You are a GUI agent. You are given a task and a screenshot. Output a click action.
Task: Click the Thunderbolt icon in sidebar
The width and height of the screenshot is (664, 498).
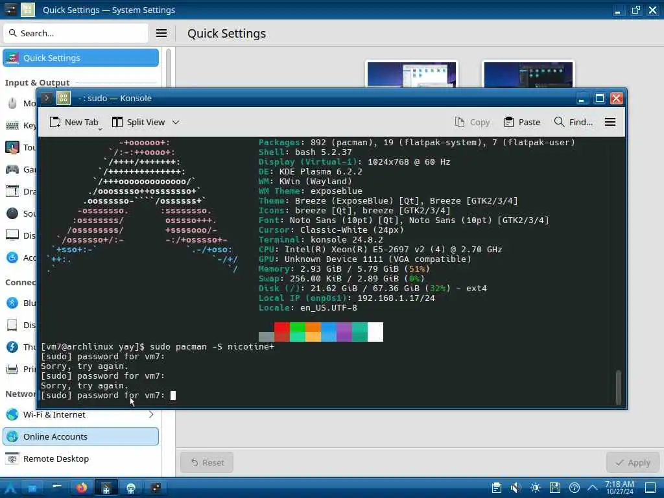12,347
